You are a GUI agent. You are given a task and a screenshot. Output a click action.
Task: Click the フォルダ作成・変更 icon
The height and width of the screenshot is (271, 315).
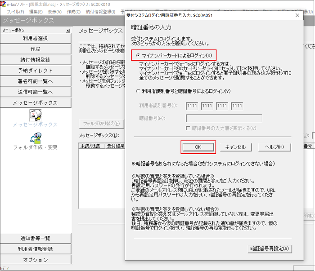point(35,138)
